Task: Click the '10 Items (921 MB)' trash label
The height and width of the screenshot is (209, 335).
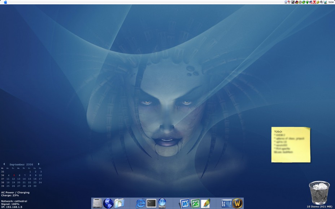Action: pyautogui.click(x=319, y=206)
